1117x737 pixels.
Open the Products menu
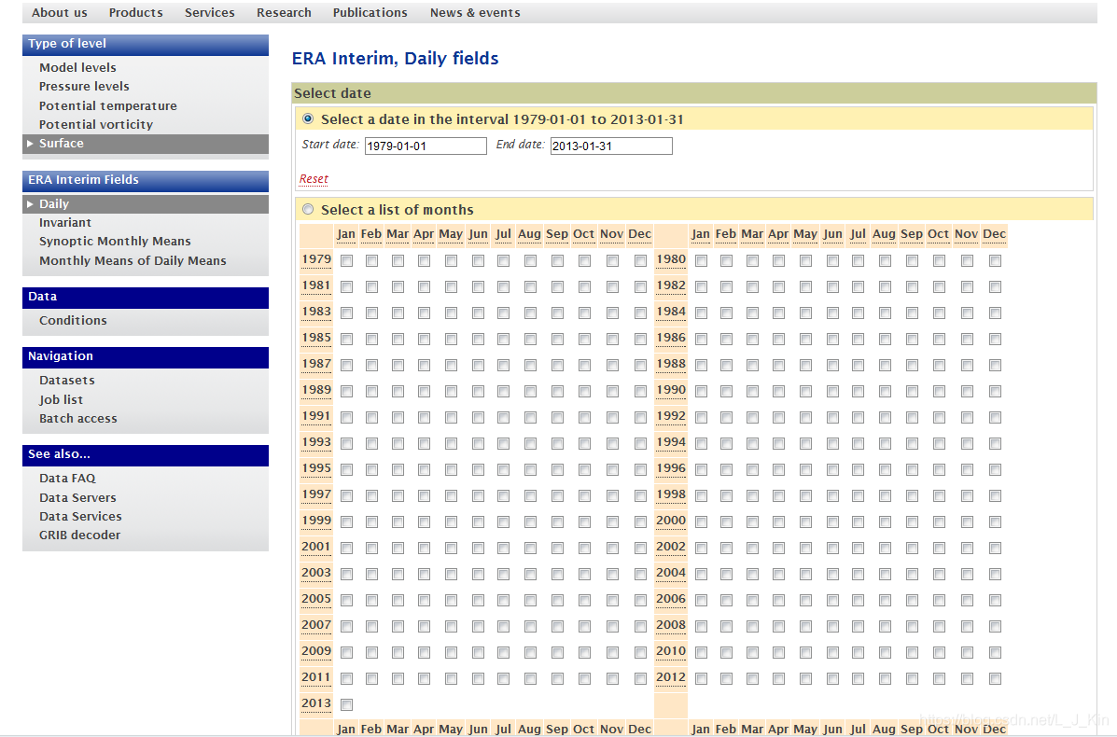pos(135,13)
